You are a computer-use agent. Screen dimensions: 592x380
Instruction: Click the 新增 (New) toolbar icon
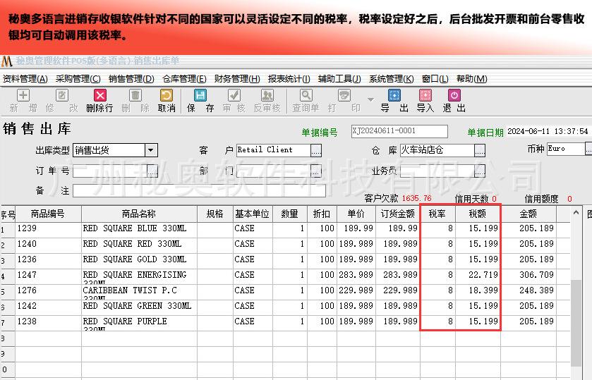coord(23,95)
